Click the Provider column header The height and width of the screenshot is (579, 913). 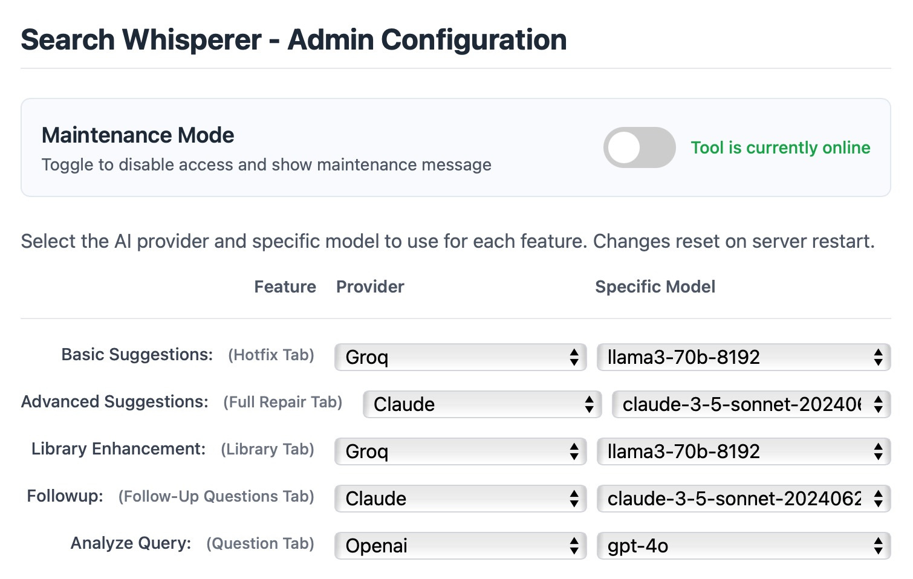pyautogui.click(x=369, y=286)
